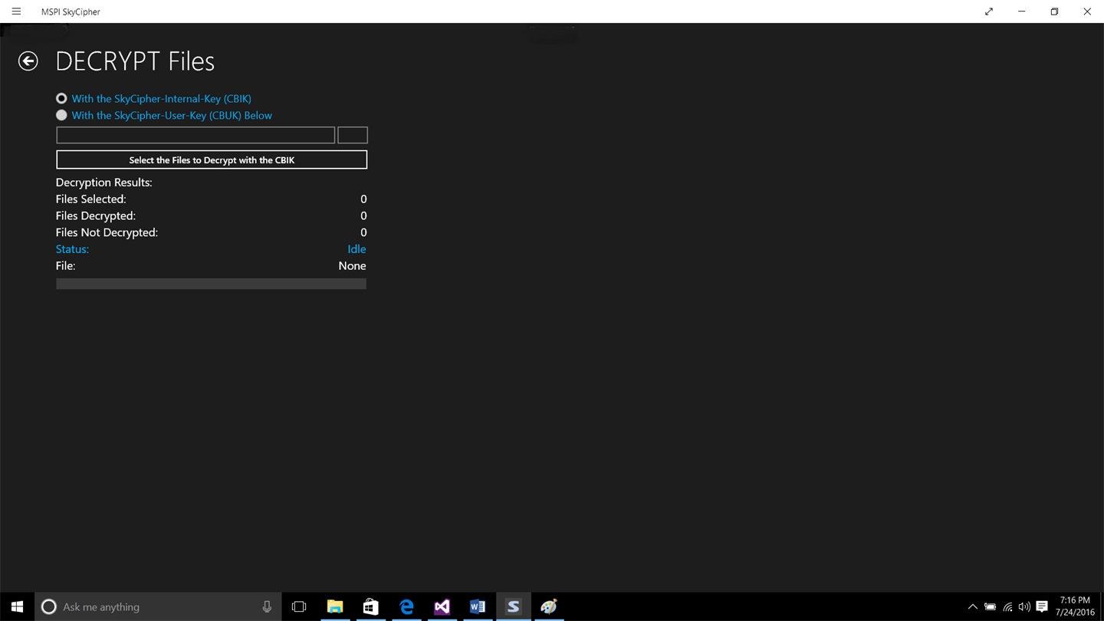Click the small box beside key field
1104x621 pixels.
353,136
